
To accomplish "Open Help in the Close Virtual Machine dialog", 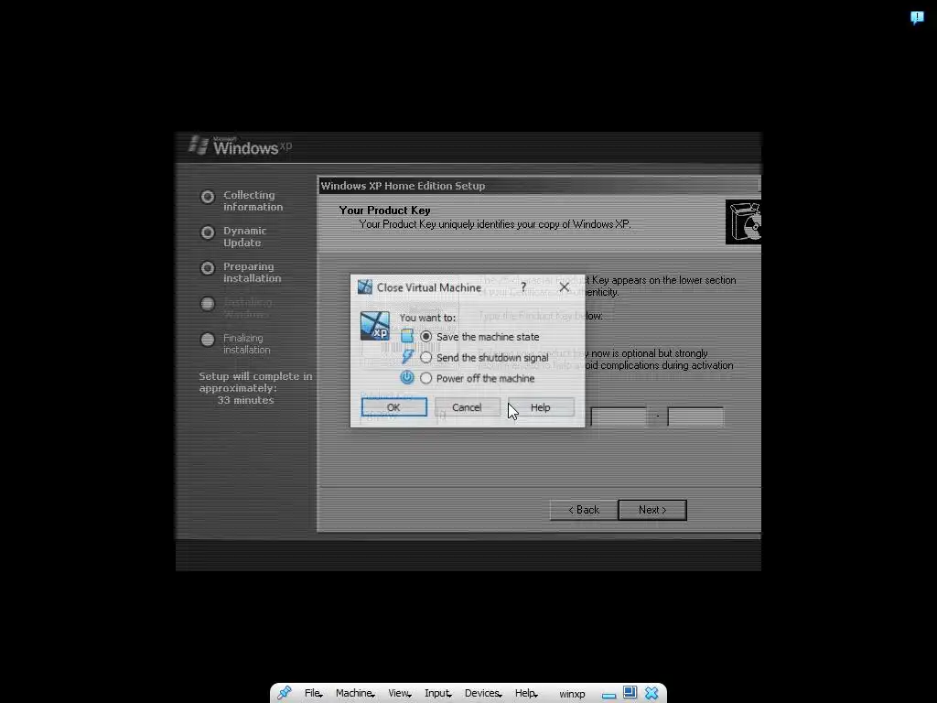I will [x=540, y=407].
